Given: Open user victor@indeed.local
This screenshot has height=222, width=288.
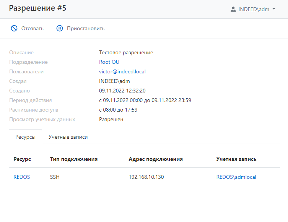Looking at the screenshot, I should click(122, 71).
